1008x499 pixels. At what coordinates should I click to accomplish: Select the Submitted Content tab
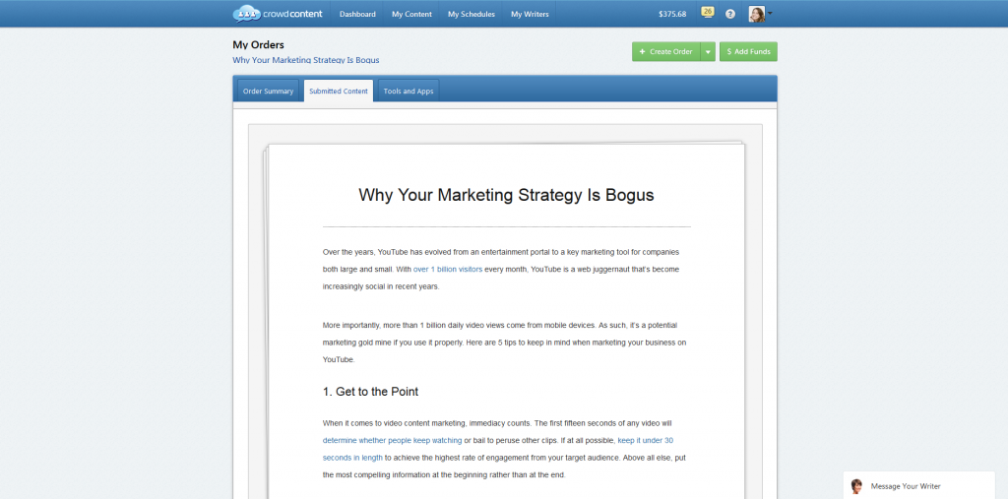point(339,91)
